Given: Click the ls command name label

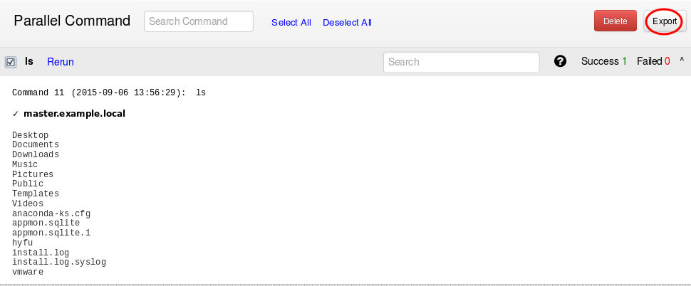Looking at the screenshot, I should tap(29, 61).
